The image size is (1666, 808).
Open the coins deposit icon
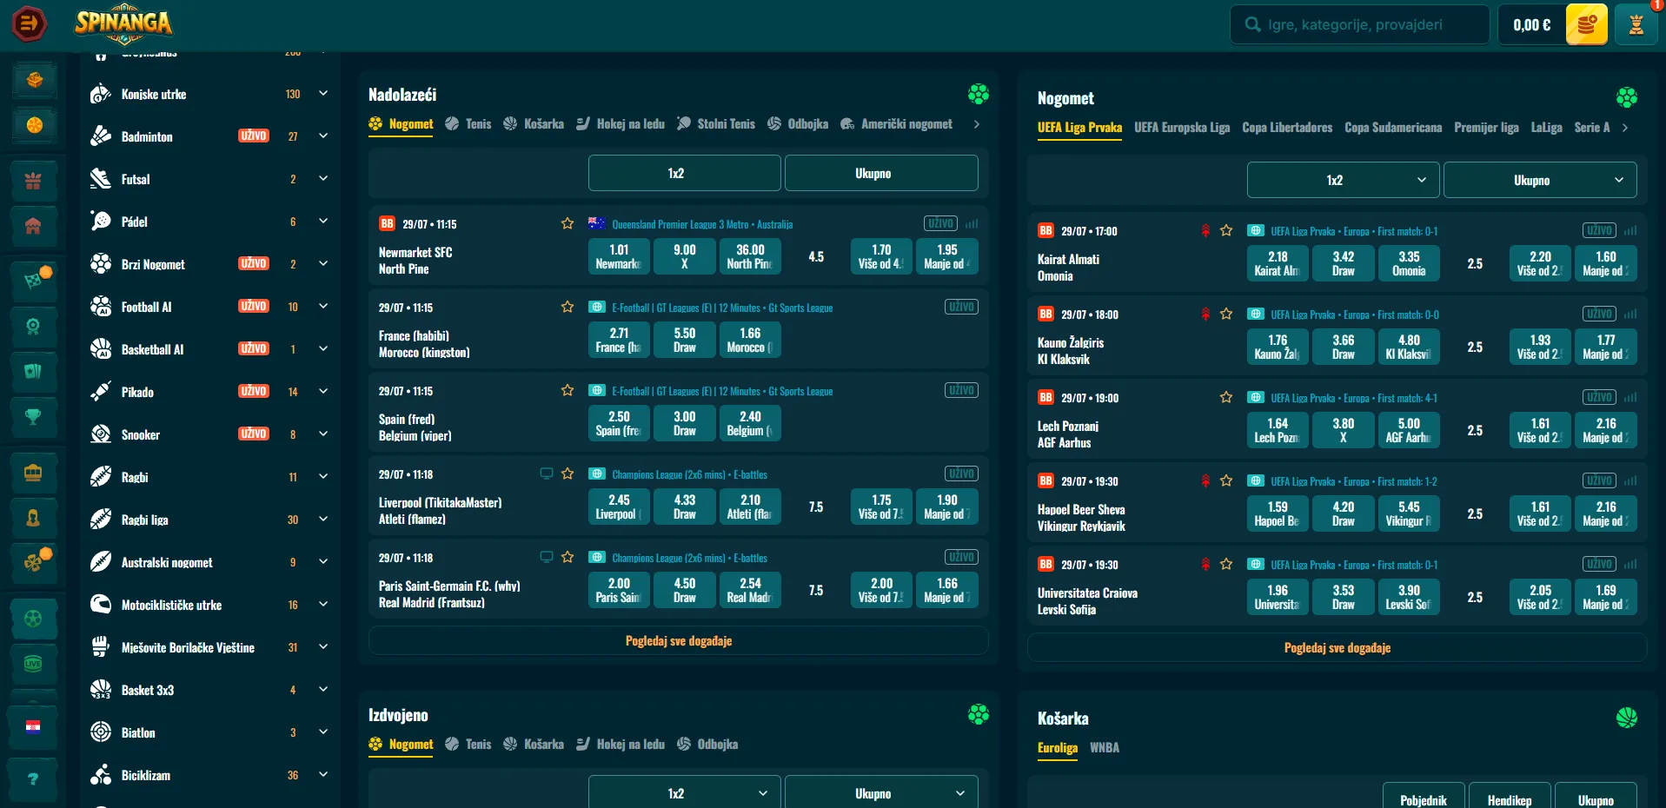coord(1586,24)
